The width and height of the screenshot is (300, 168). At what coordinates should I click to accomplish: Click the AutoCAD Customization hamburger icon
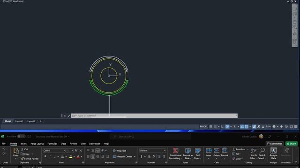(296, 126)
